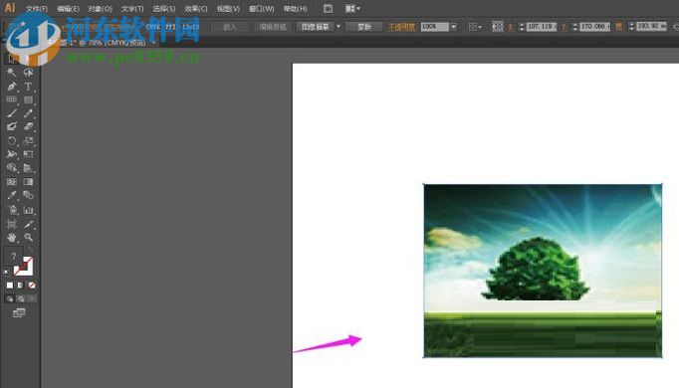Select the Hand tool
This screenshot has height=388, width=679.
[12, 237]
